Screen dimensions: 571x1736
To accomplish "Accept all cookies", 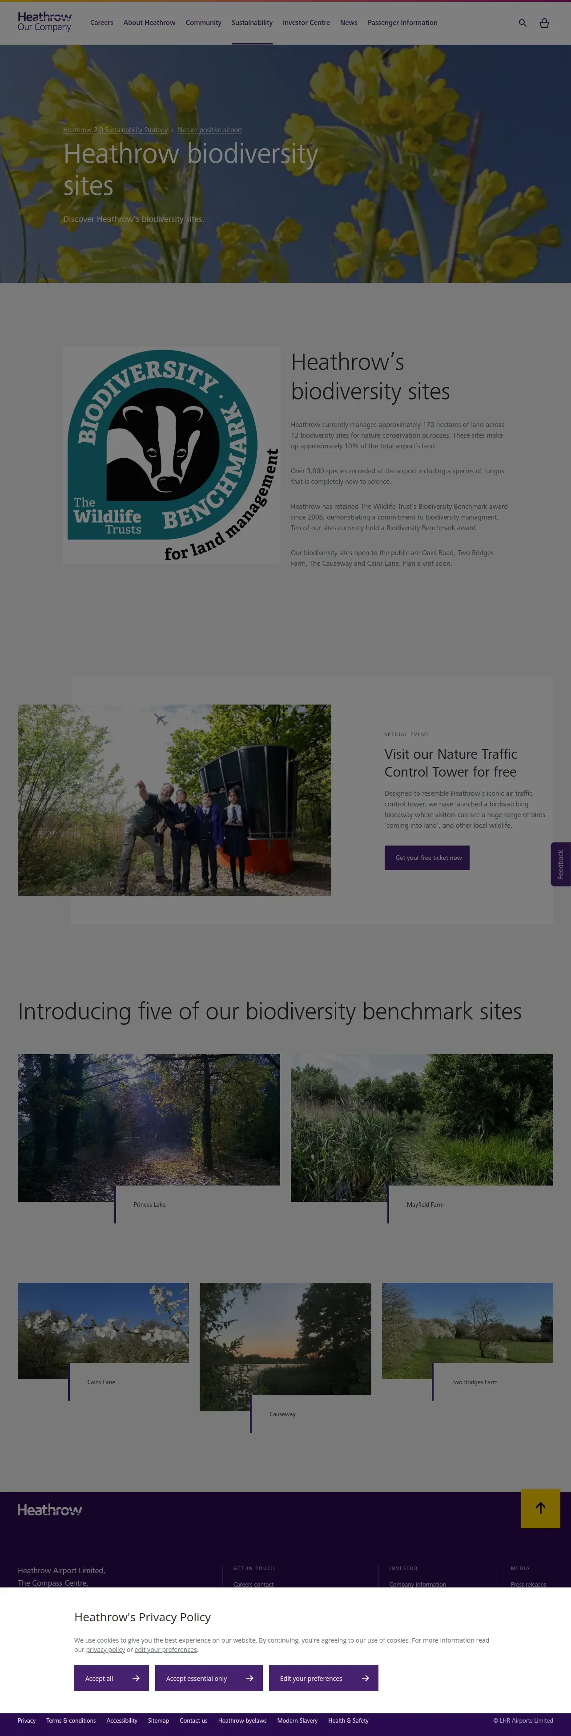I will coord(111,1678).
